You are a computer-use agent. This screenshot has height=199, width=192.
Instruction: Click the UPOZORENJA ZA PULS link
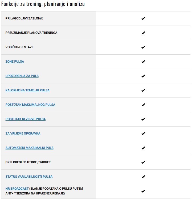pyautogui.click(x=22, y=76)
